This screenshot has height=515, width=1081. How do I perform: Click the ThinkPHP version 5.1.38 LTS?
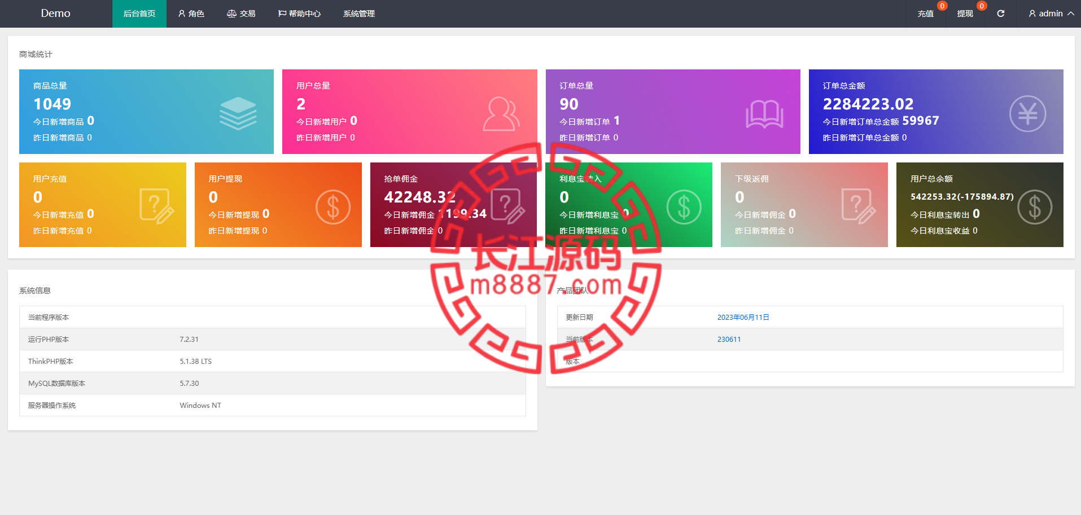pos(196,362)
